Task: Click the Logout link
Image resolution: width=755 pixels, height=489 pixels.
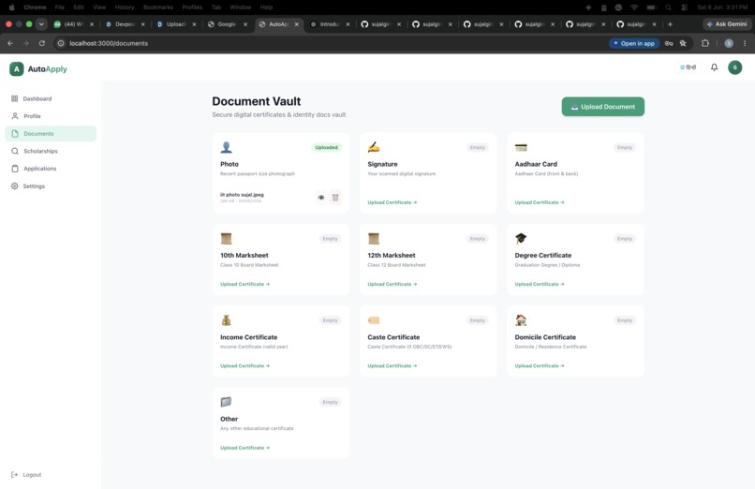Action: pyautogui.click(x=26, y=475)
